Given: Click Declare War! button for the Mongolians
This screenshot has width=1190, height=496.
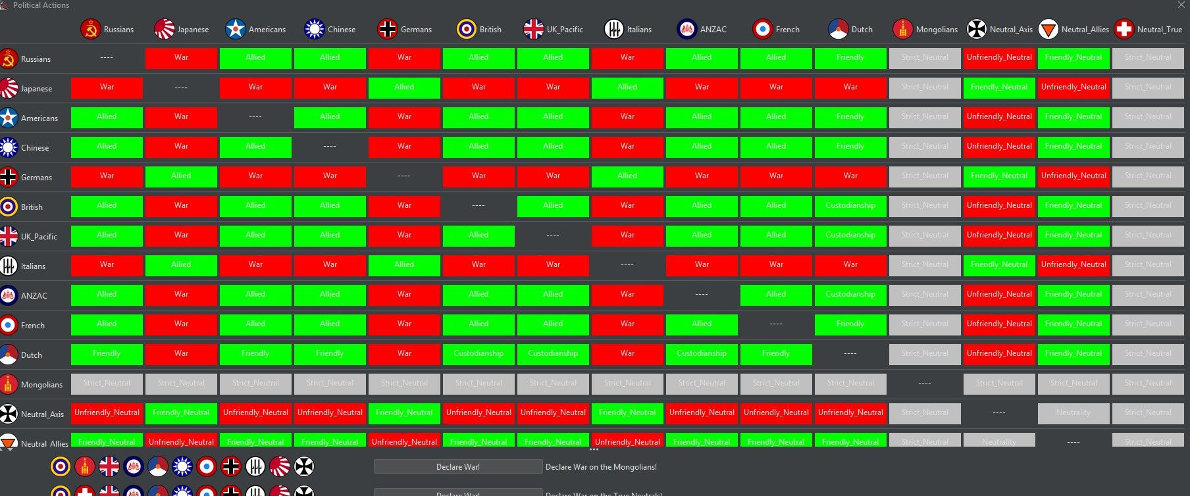Looking at the screenshot, I should 458,466.
